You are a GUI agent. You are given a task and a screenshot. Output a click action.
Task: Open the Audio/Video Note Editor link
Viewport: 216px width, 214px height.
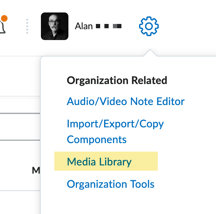tap(126, 101)
